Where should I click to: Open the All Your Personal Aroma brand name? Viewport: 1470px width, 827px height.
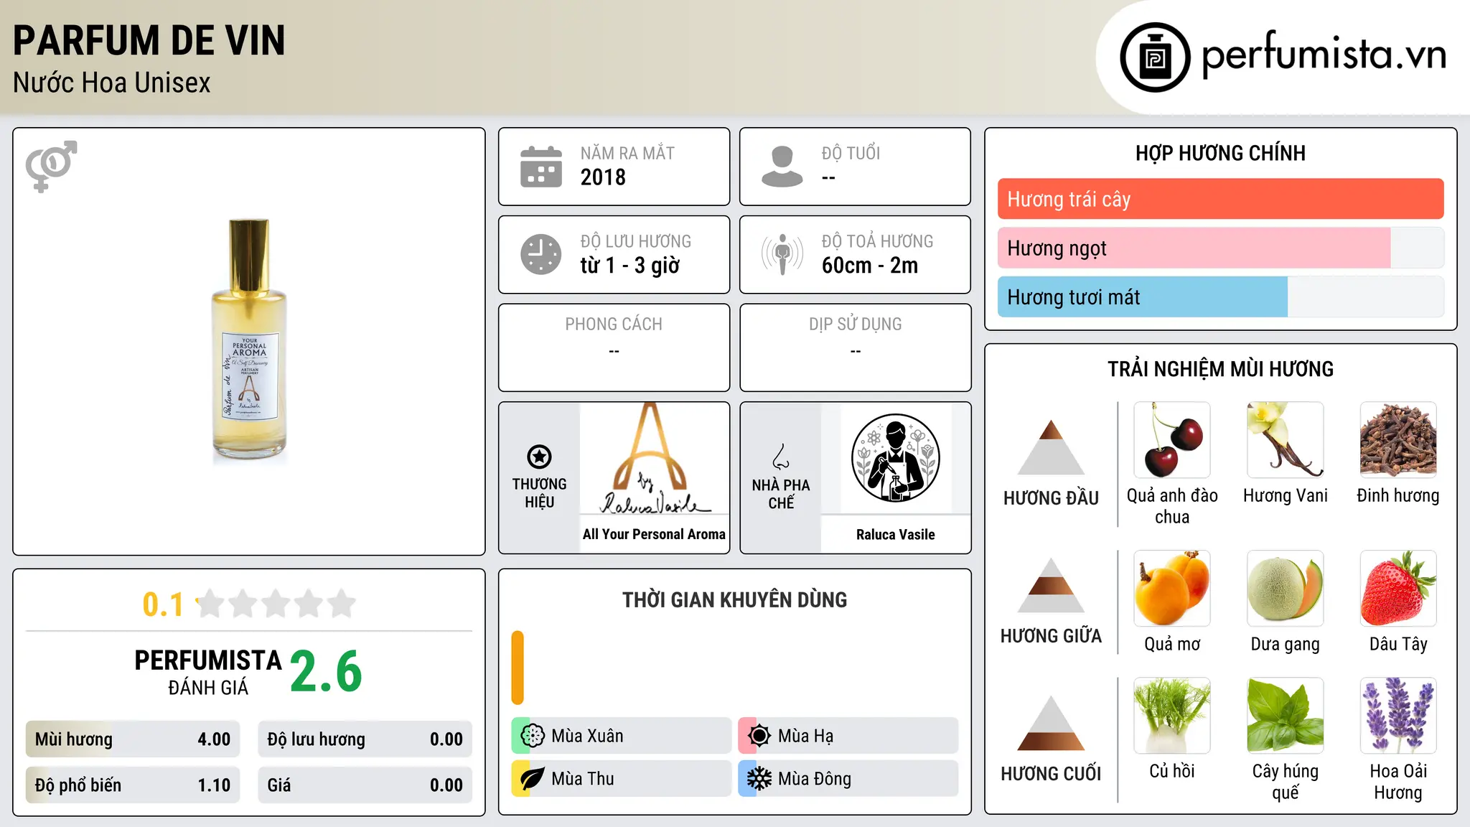tap(654, 534)
